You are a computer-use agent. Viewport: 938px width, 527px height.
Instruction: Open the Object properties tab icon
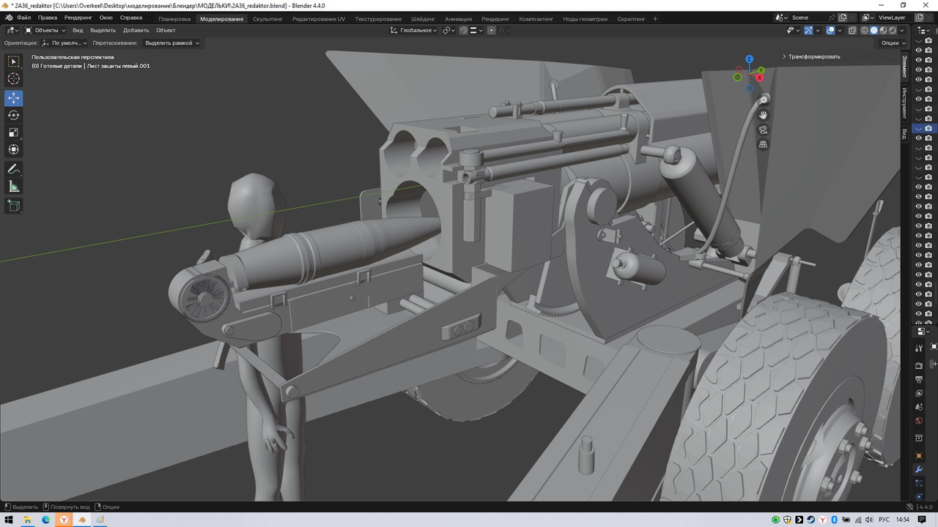tap(919, 455)
